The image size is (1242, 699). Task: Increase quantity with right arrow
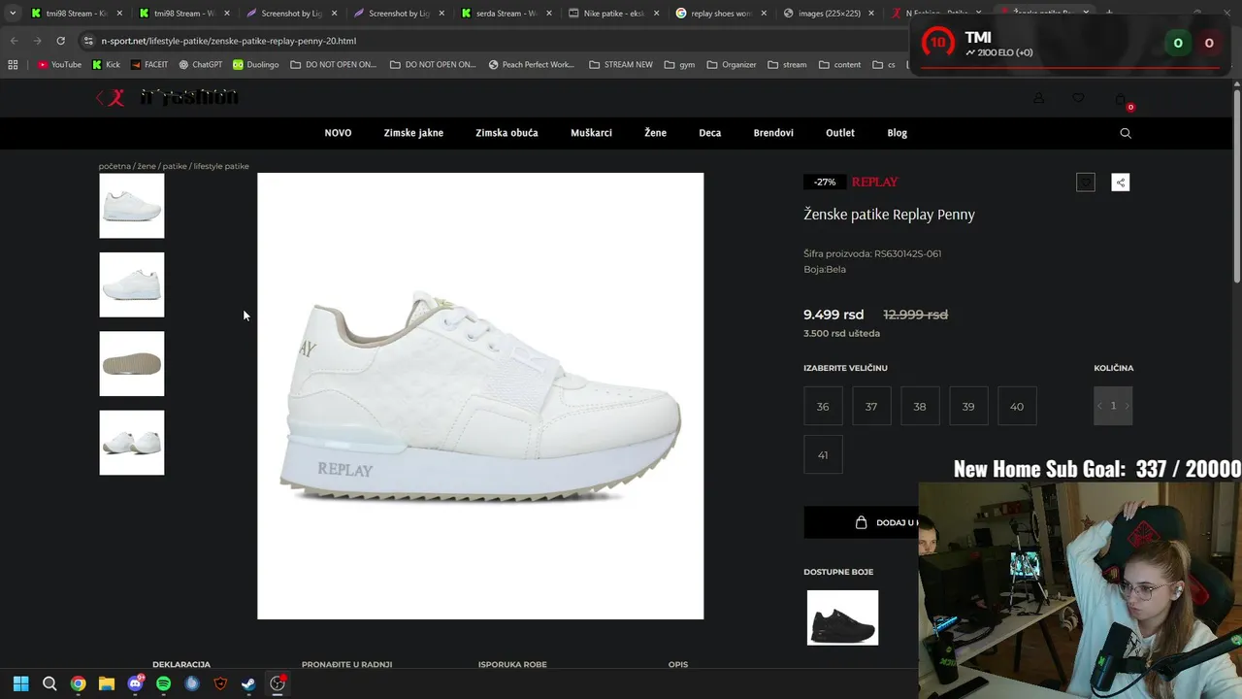click(1127, 406)
